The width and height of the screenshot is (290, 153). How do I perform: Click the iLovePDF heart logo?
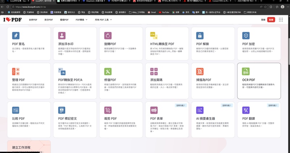[12, 20]
